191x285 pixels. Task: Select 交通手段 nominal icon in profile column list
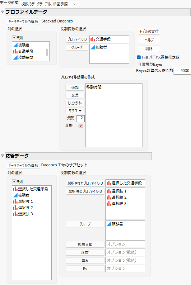tap(15, 51)
